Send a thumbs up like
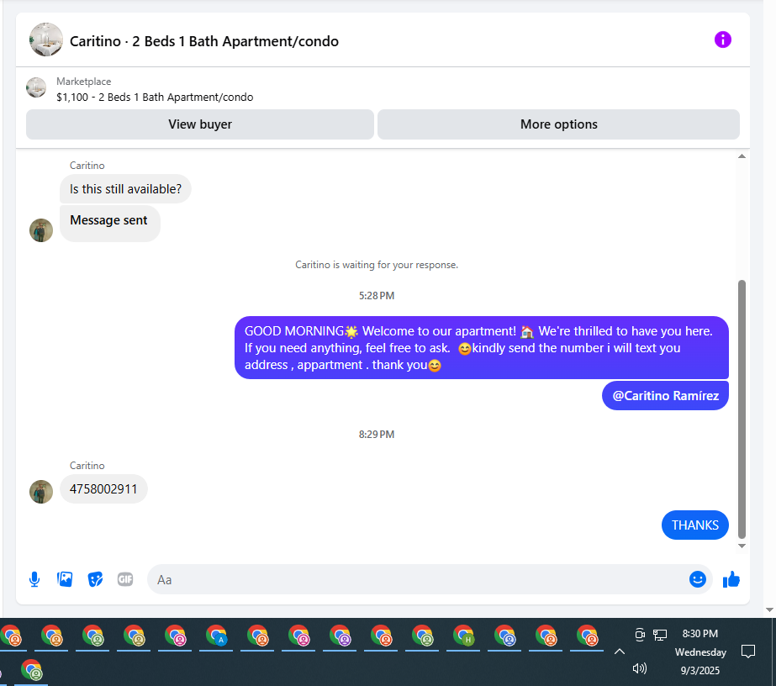This screenshot has height=686, width=776. coord(731,579)
